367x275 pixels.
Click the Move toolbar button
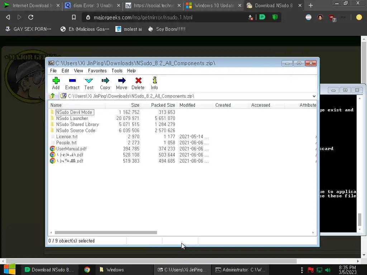[121, 83]
